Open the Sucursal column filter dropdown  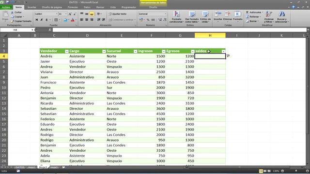(136, 51)
